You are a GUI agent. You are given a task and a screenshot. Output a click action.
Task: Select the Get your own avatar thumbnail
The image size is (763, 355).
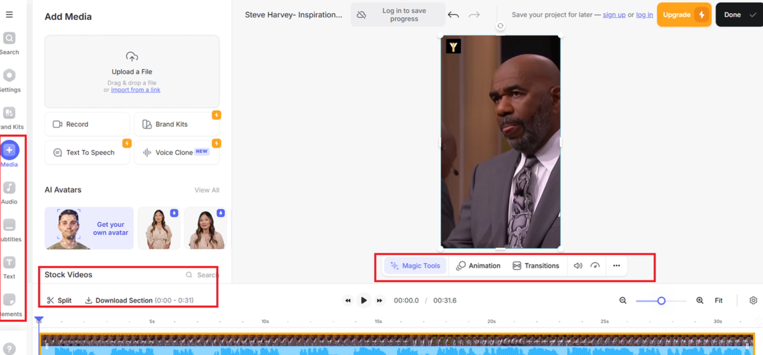click(x=89, y=228)
